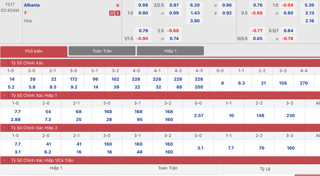Bet full-time 2-0 at odds 39
This screenshot has width=320, height=176.
point(32,79)
